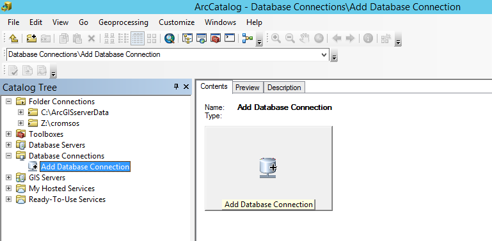
Task: Launch ArcMap from the toolbar
Action: point(170,38)
